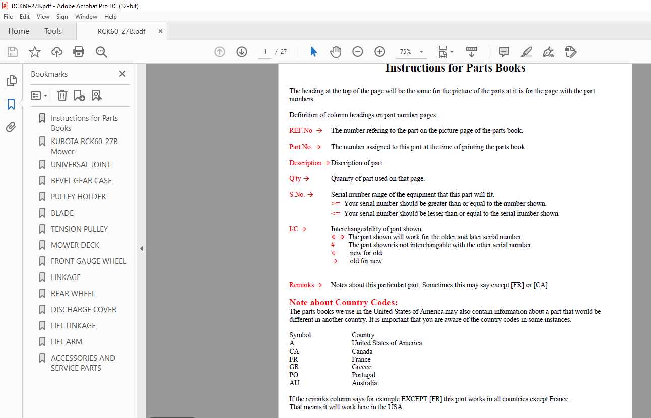This screenshot has width=651, height=418.
Task: Add the file to starred favorites
Action: click(35, 52)
